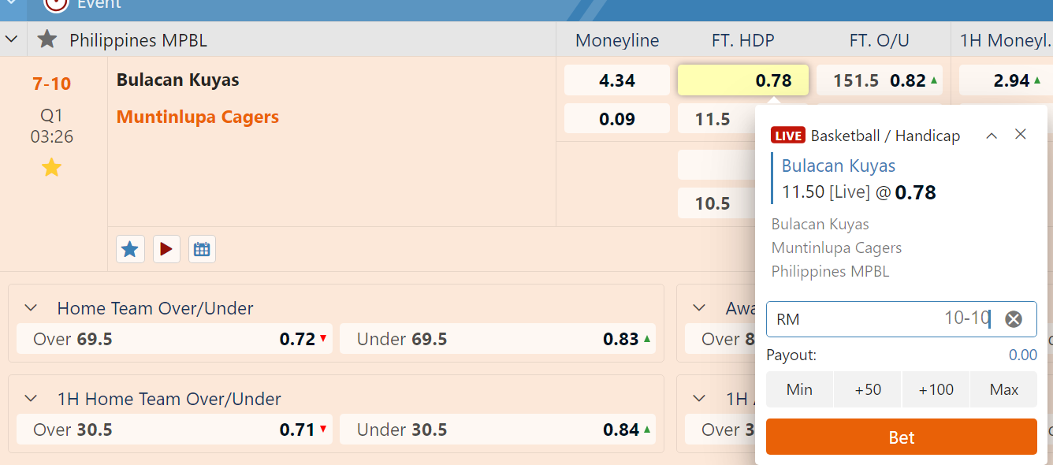Clear the stake amount with X icon

tap(1014, 319)
